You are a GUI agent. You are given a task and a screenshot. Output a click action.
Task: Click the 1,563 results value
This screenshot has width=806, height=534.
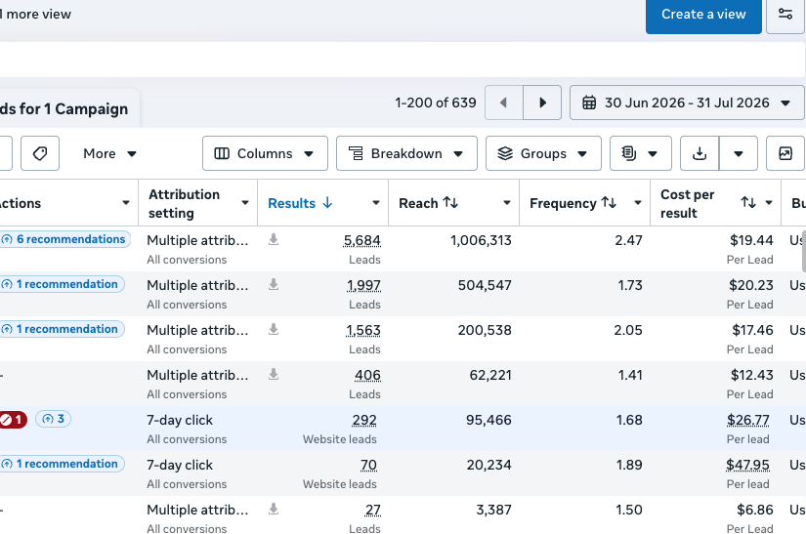[x=363, y=330]
